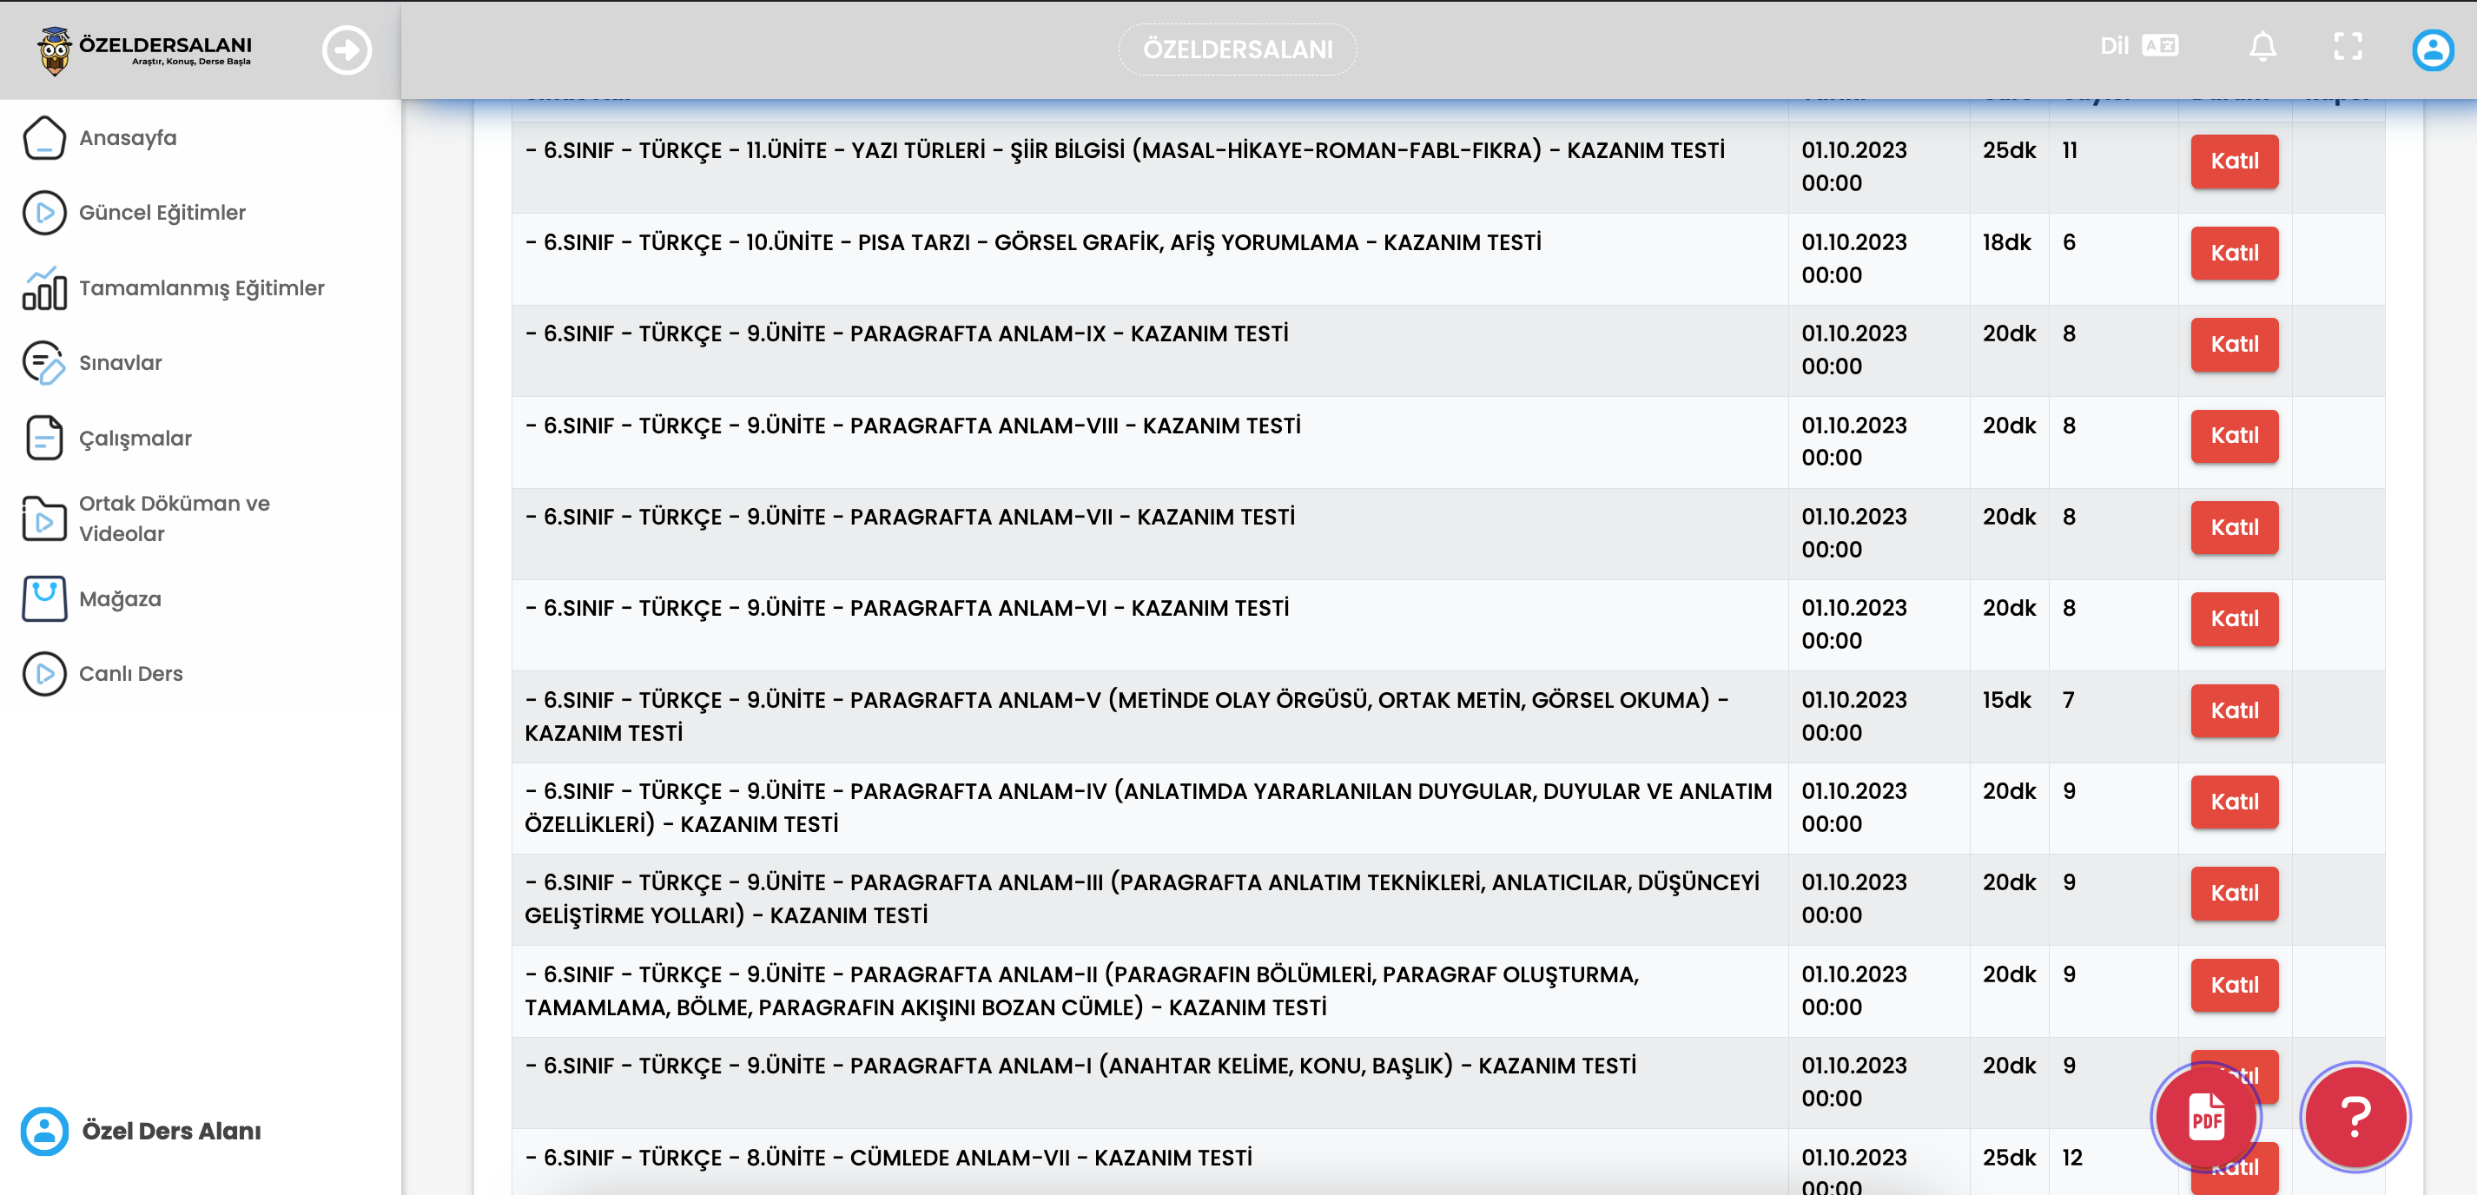Open the red help question-mark button
Screen dimensions: 2477x1195
tap(2354, 1117)
